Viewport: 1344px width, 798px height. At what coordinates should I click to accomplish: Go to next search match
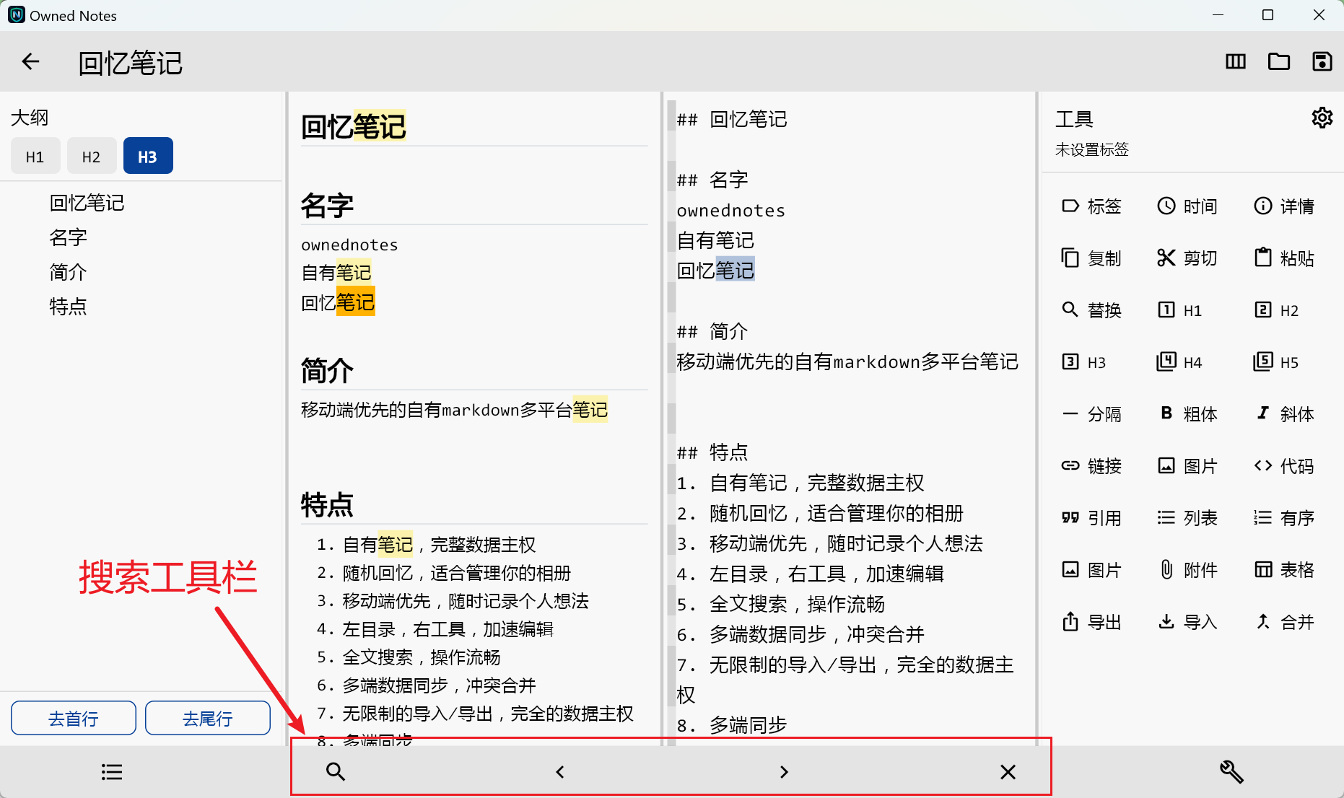[x=784, y=772]
